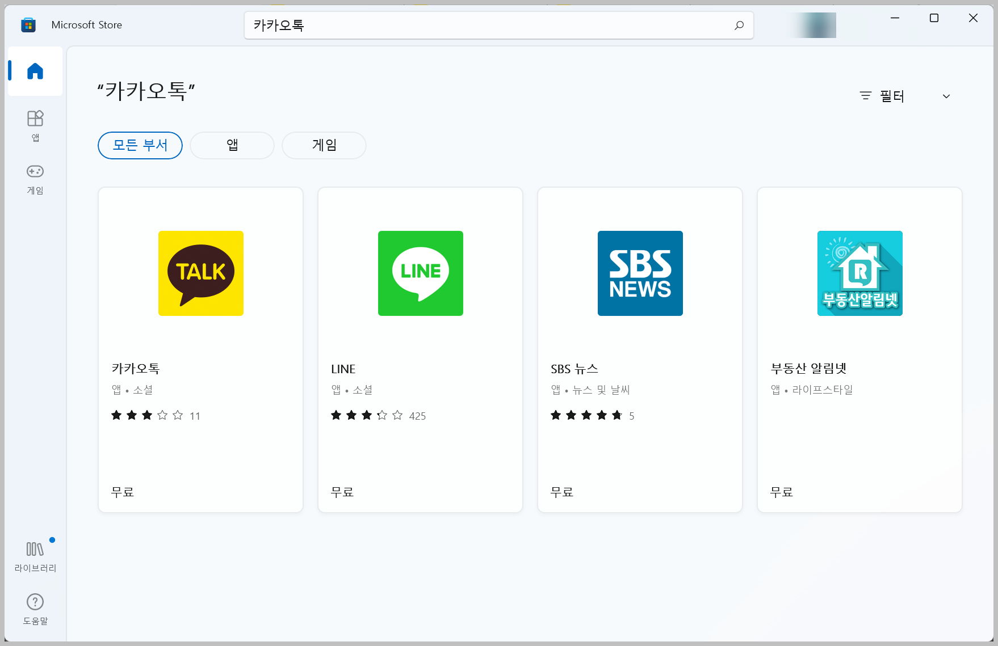Open the 게임 section in the sidebar
Viewport: 998px width, 646px height.
coord(35,179)
